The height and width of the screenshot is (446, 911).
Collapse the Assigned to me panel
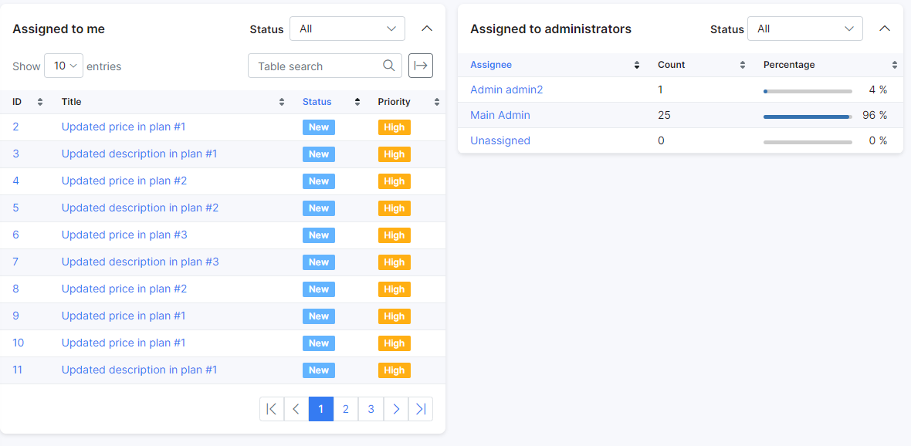(427, 29)
